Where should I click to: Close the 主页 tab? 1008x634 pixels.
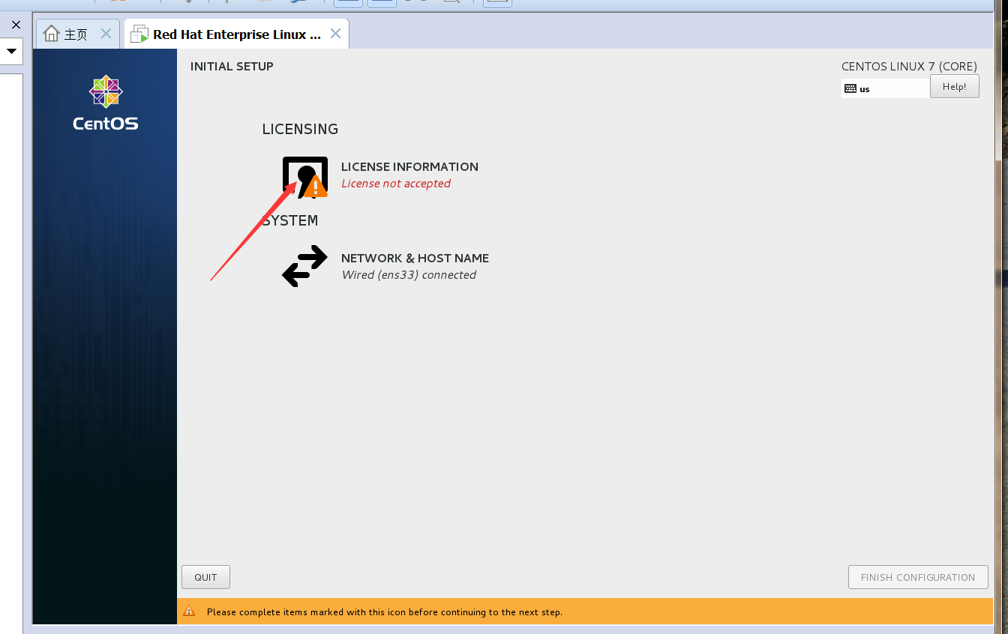point(106,34)
